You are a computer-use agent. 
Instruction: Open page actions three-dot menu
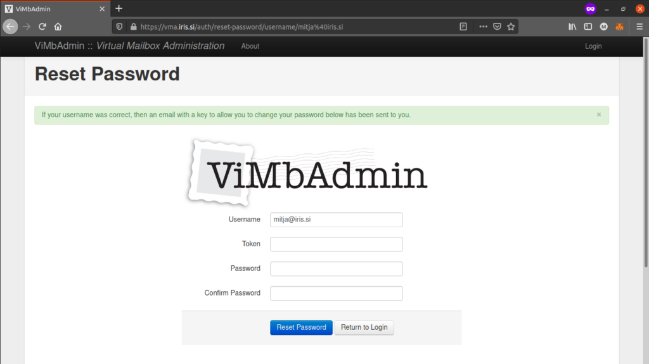coord(483,27)
